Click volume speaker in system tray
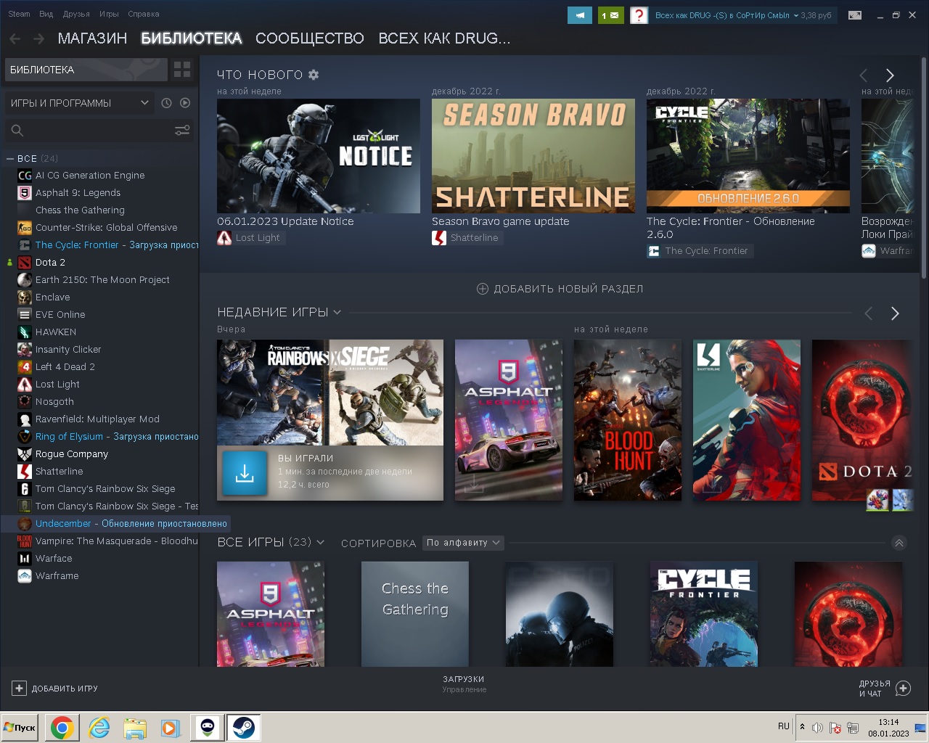 pos(817,727)
